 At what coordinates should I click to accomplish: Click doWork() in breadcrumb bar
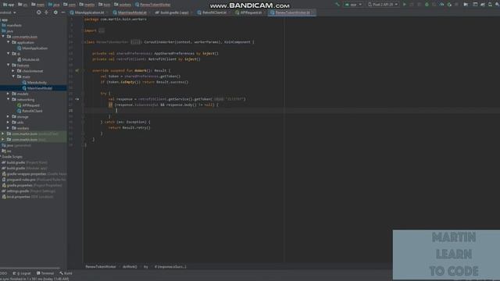click(130, 267)
